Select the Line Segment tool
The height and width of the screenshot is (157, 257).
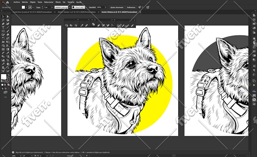pyautogui.click(x=8, y=27)
